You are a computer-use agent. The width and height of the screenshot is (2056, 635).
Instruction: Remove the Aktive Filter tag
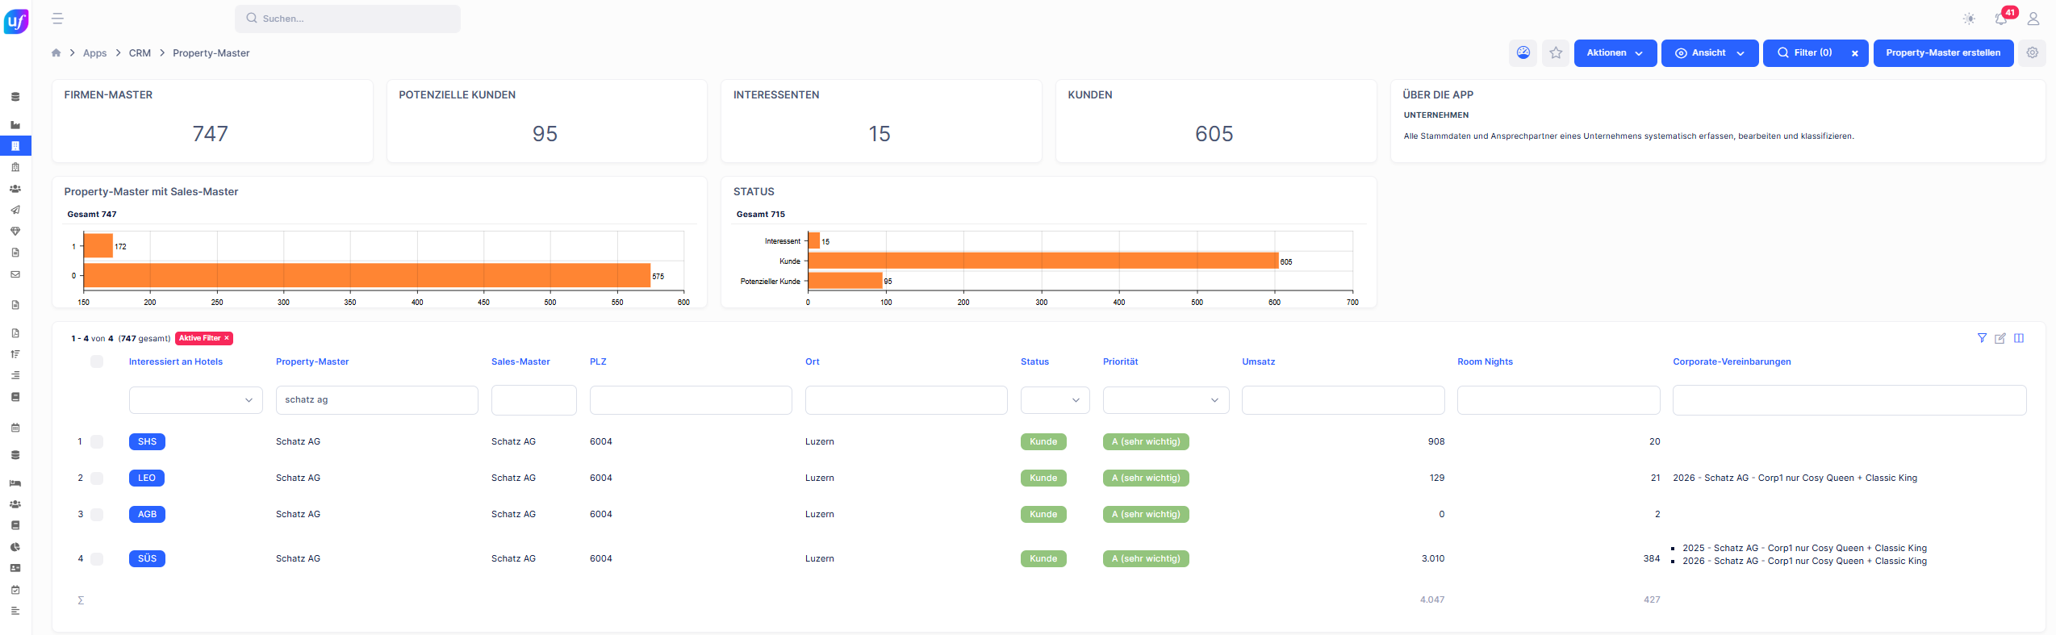point(227,338)
